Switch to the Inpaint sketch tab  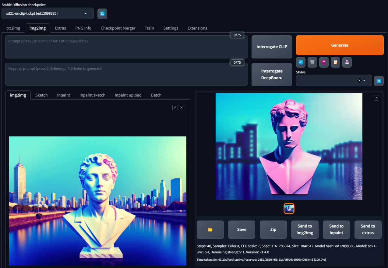click(x=92, y=95)
